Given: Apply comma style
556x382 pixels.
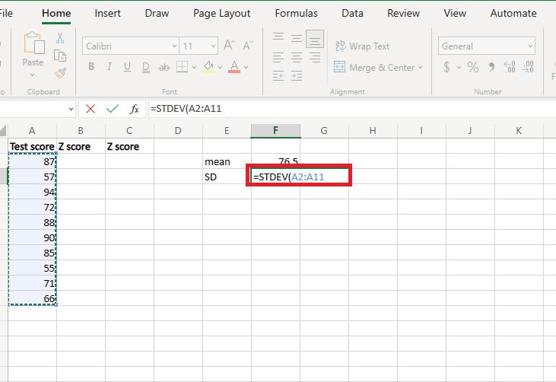Looking at the screenshot, I should click(491, 67).
